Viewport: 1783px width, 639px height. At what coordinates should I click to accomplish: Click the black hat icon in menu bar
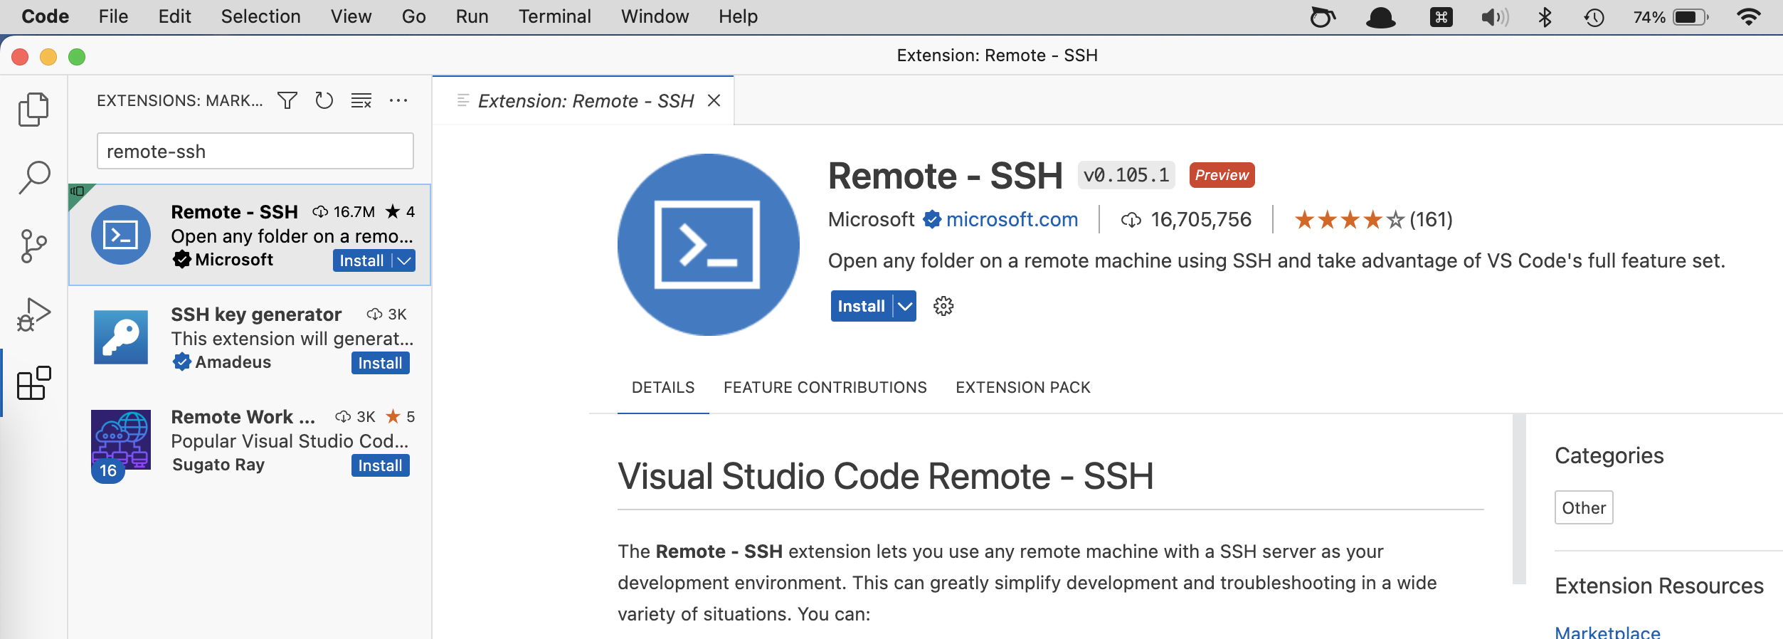point(1380,16)
